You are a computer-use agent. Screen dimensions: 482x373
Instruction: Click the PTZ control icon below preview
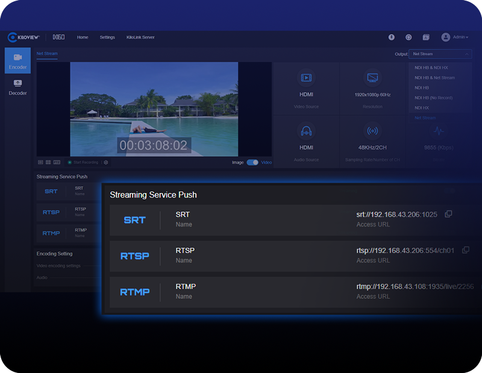tap(57, 162)
